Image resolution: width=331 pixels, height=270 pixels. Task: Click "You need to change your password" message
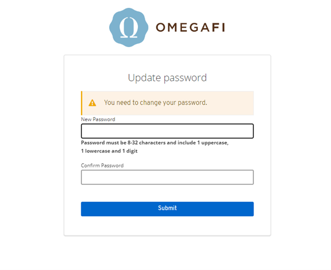pos(155,103)
